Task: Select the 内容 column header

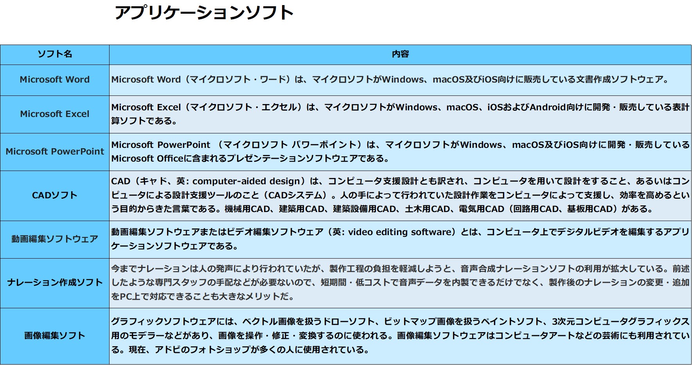Action: [x=400, y=54]
